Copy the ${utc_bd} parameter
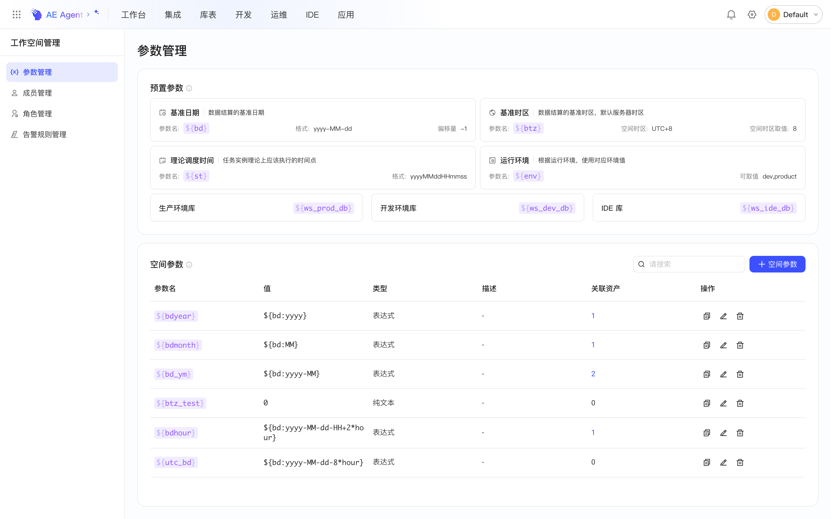The image size is (831, 519). (707, 462)
